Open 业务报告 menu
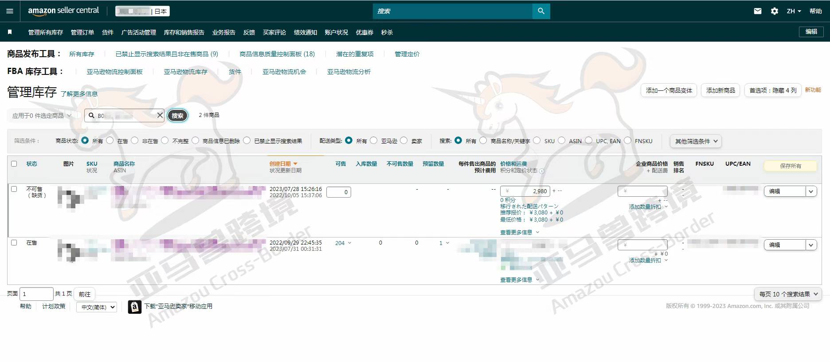This screenshot has width=830, height=362. (224, 32)
